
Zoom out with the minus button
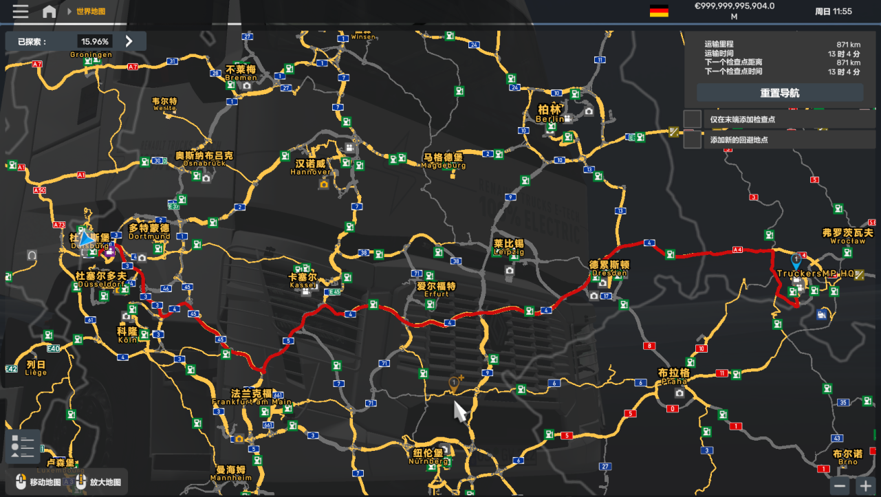[840, 486]
